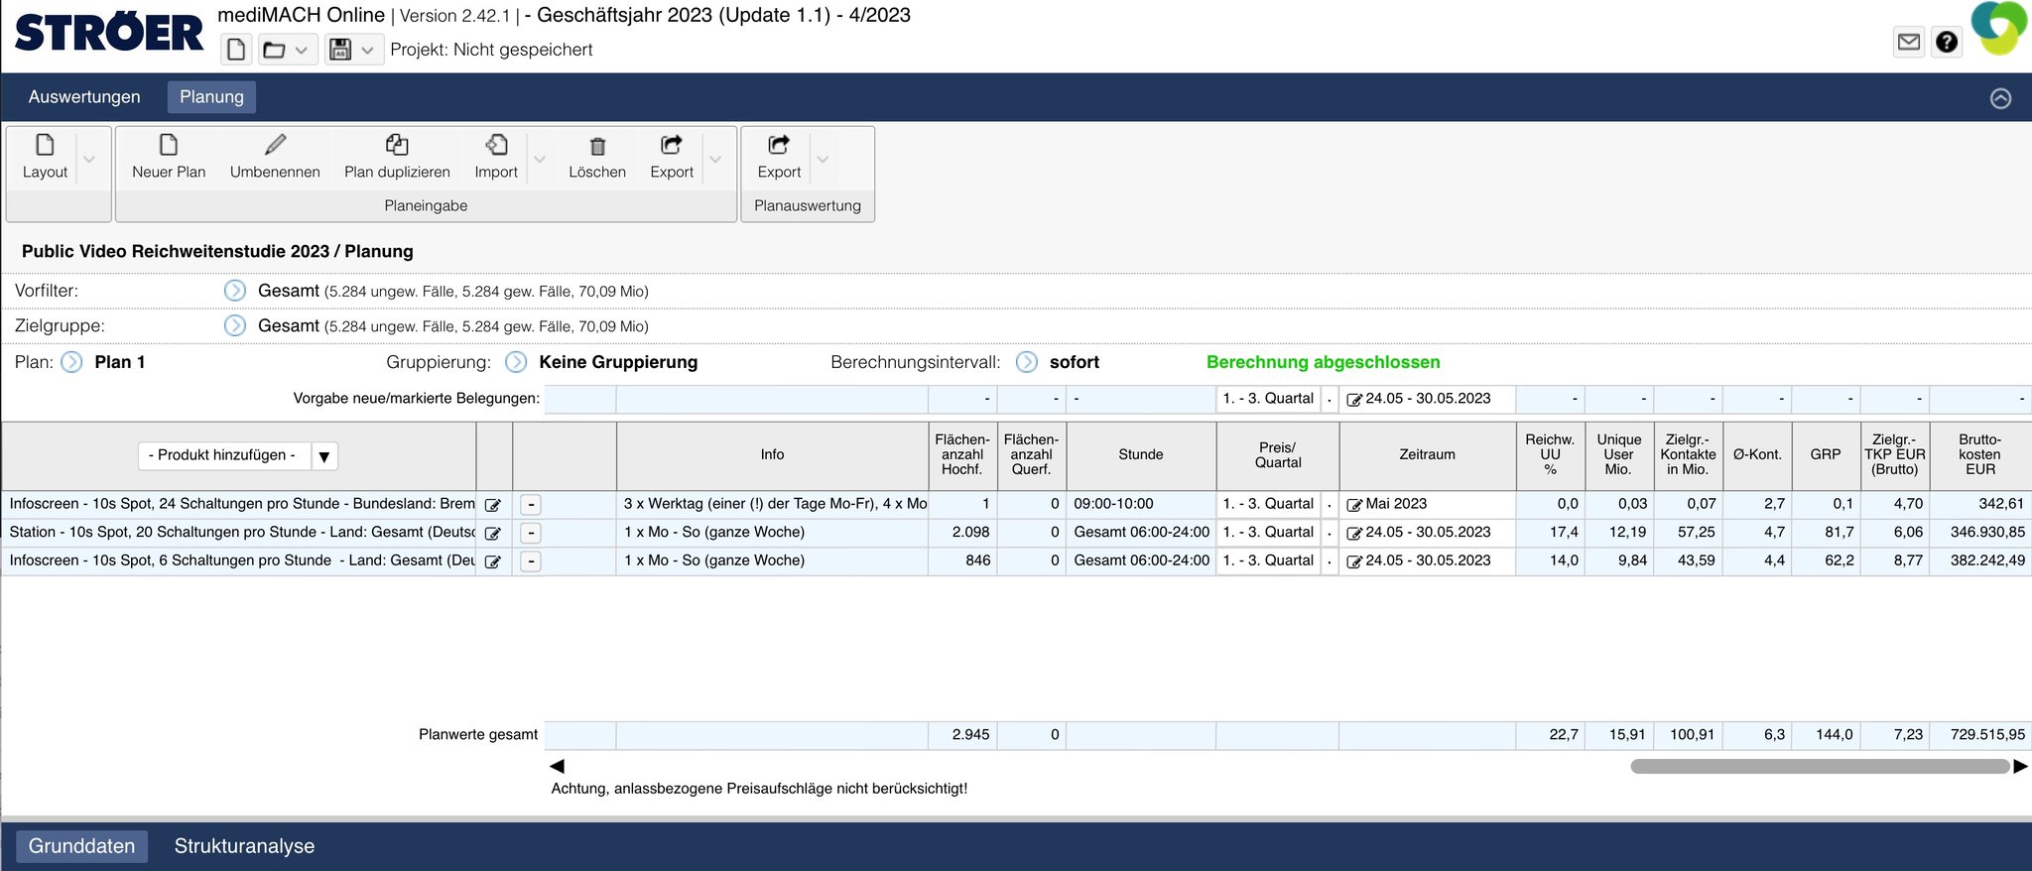This screenshot has height=871, width=2032.
Task: Switch to the Auswertungen tab
Action: (x=84, y=97)
